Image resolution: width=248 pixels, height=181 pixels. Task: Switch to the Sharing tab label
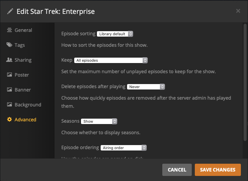(x=23, y=60)
